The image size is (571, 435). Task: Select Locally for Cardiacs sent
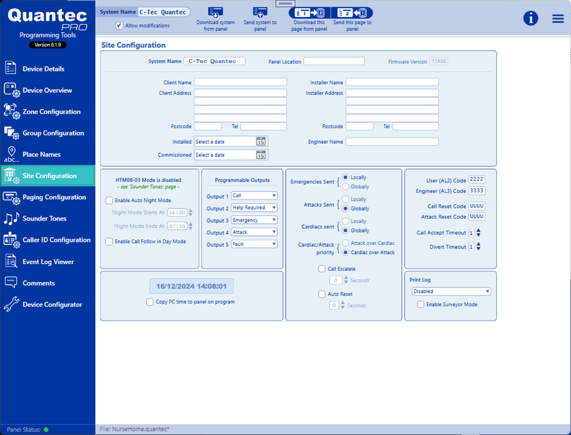coord(345,221)
